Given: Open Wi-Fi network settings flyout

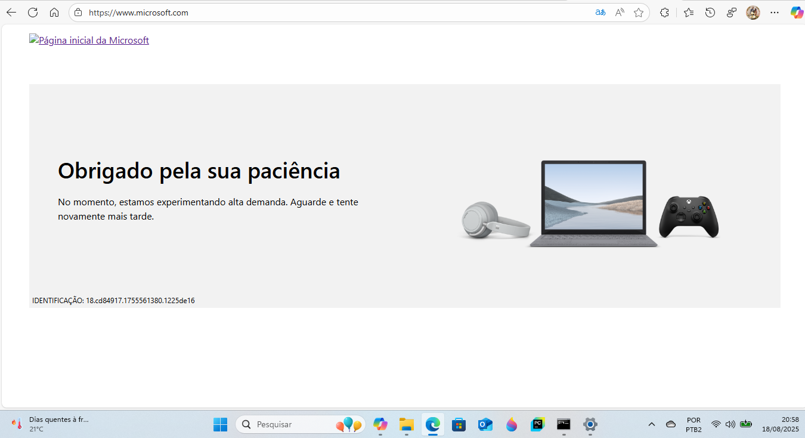Looking at the screenshot, I should click(x=716, y=424).
